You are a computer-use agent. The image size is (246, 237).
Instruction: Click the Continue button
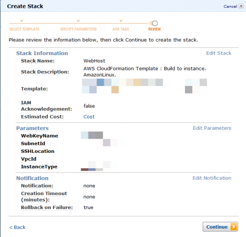[220, 227]
